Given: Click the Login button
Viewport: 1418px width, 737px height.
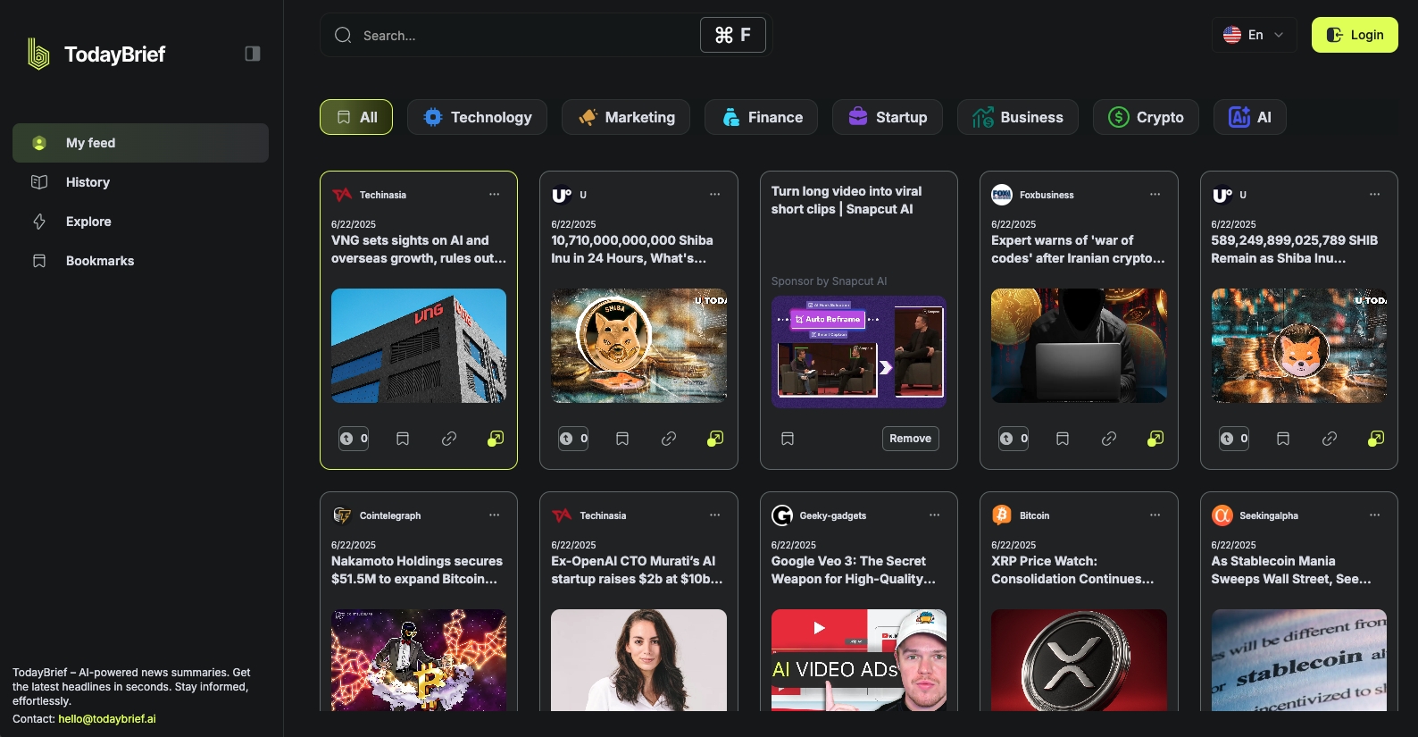Looking at the screenshot, I should coord(1355,35).
